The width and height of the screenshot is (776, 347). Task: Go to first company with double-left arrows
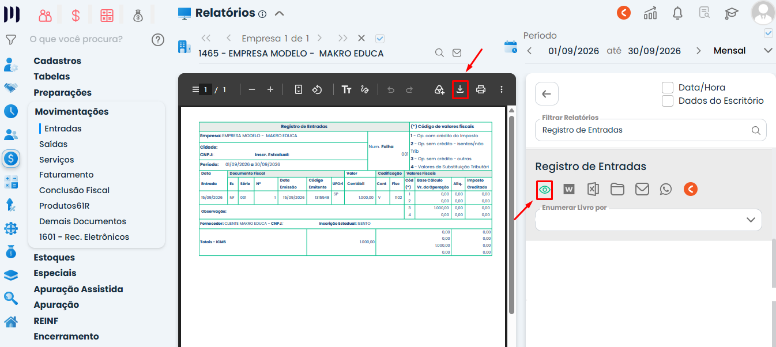tap(206, 38)
